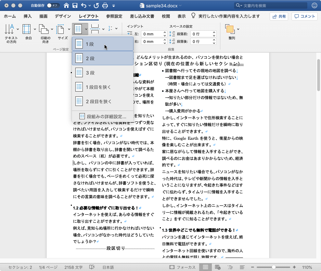321x271 pixels.
Task: Click the 文書内を検索 search field
Action: pos(271,5)
